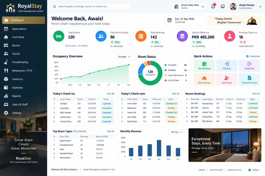Click the Available blue legend dot
Screen dimensions: 265x176
click(165, 70)
